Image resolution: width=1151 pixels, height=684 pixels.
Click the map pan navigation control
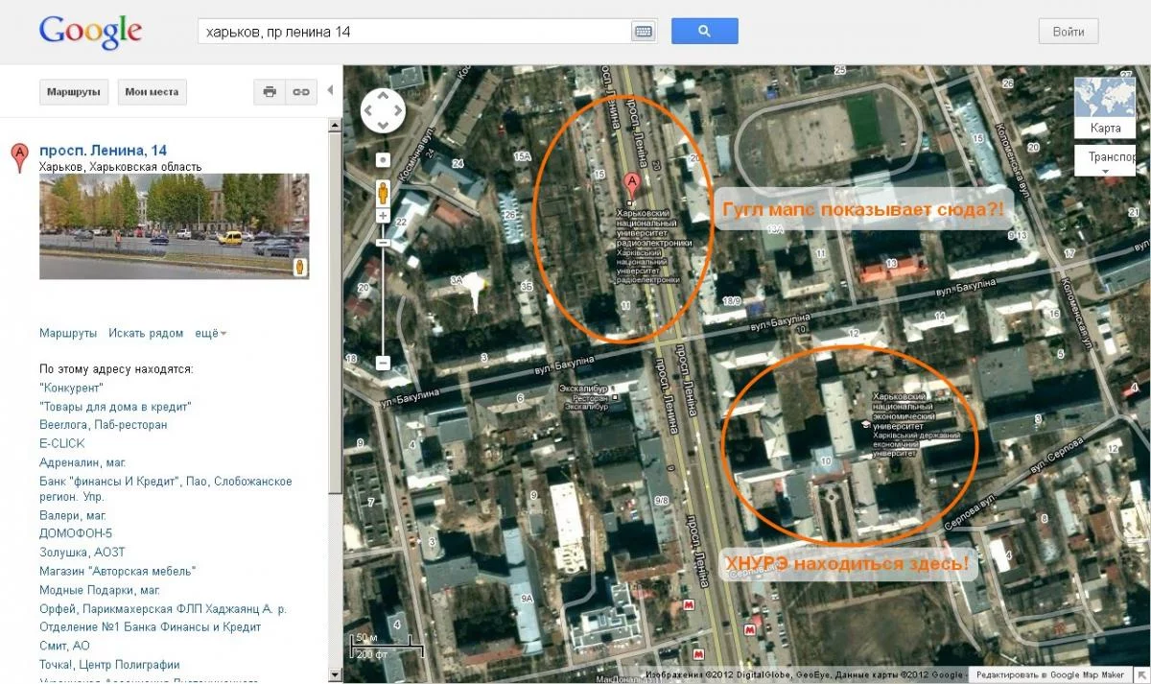pyautogui.click(x=383, y=110)
